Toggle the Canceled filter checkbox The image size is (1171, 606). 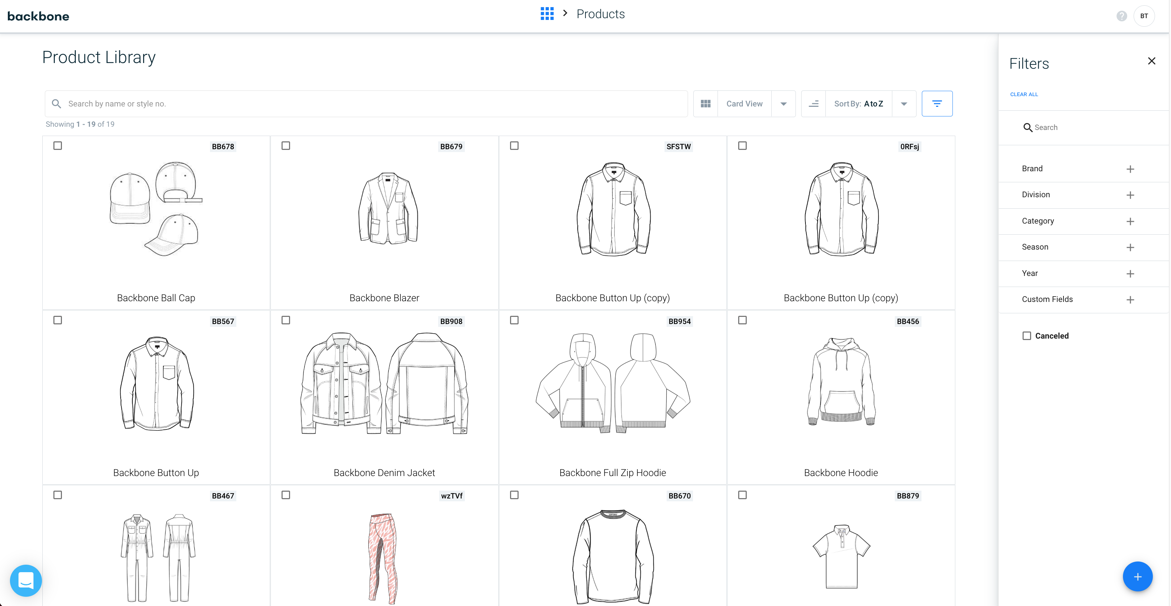click(x=1026, y=336)
